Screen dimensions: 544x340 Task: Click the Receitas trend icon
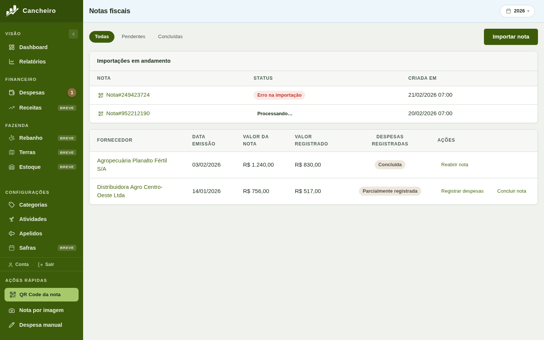point(12,108)
